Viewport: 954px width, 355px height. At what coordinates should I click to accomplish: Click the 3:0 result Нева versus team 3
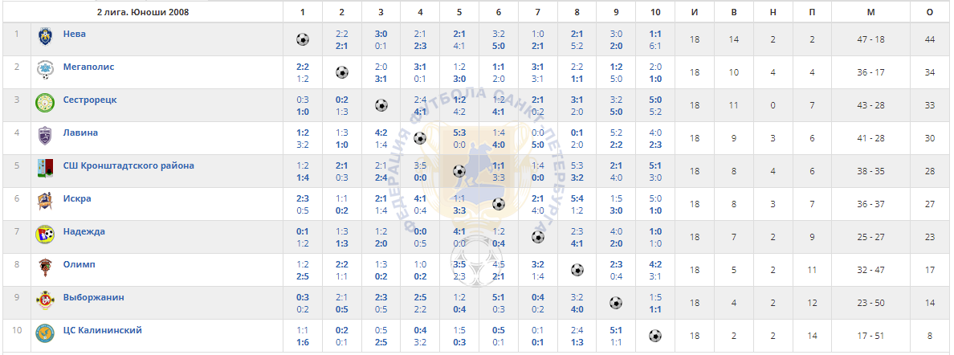[x=381, y=34]
